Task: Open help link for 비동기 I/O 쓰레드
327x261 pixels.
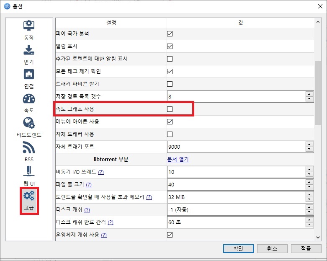Action: pyautogui.click(x=101, y=172)
